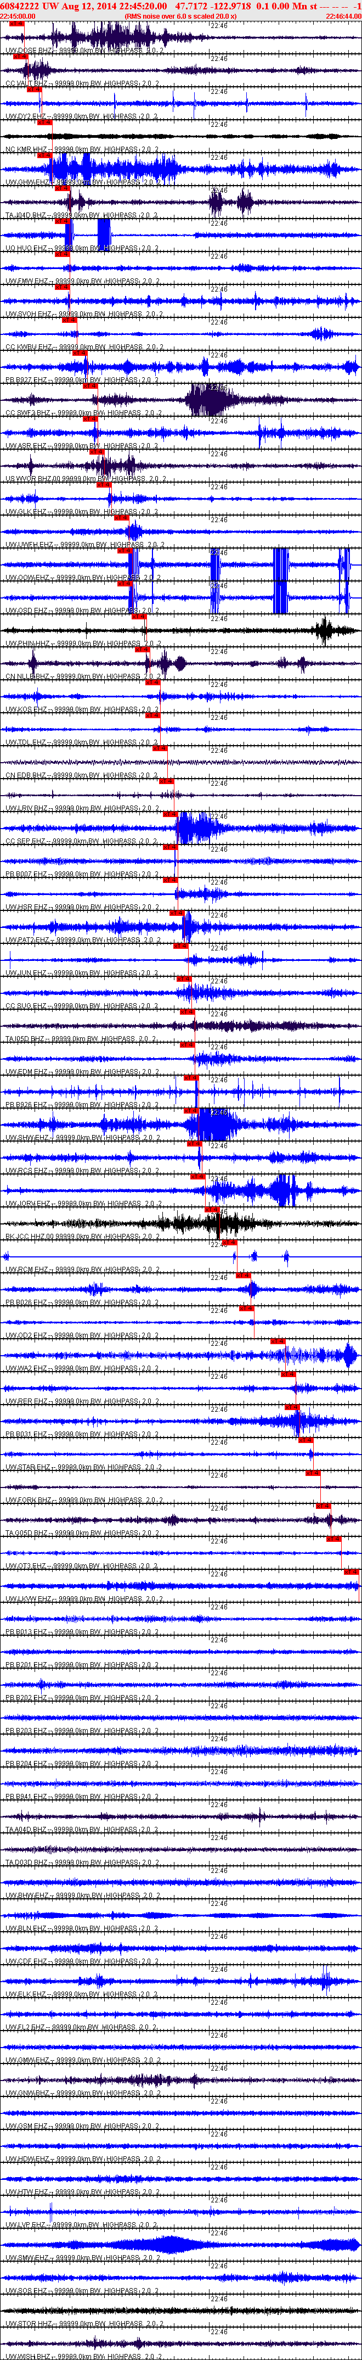
Task: Click the RMS noise scaling note
Action: [x=181, y=15]
